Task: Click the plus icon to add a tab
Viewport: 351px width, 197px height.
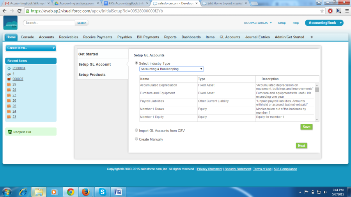Action: click(x=312, y=37)
